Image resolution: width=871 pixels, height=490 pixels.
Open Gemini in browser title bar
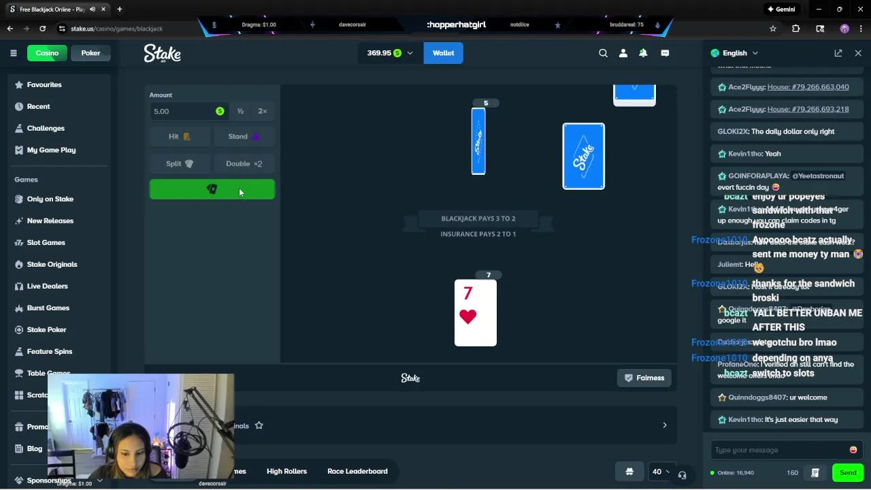(781, 10)
